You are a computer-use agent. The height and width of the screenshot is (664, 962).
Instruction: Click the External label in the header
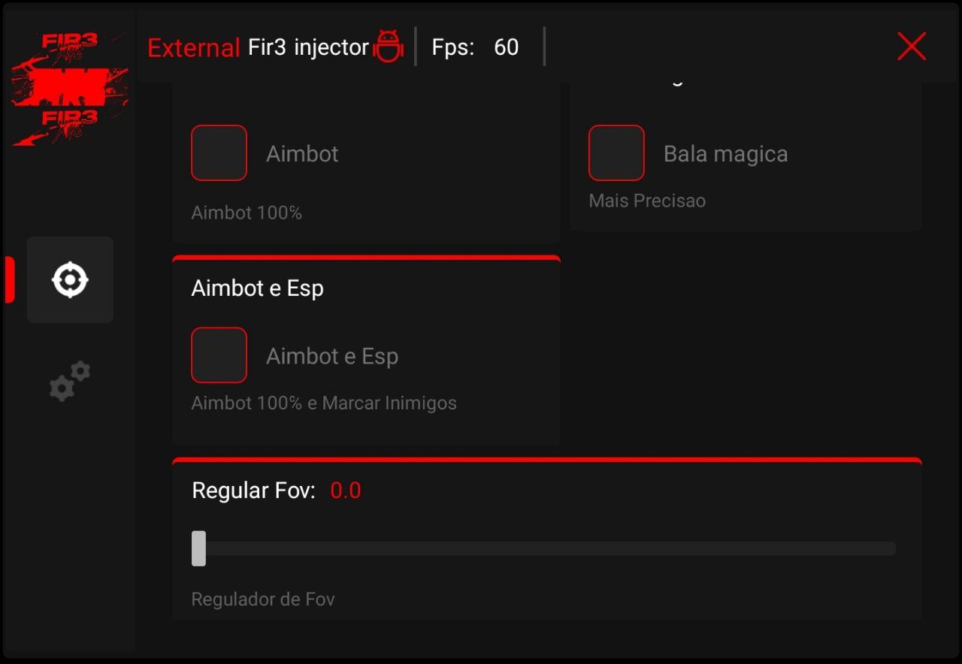point(192,47)
